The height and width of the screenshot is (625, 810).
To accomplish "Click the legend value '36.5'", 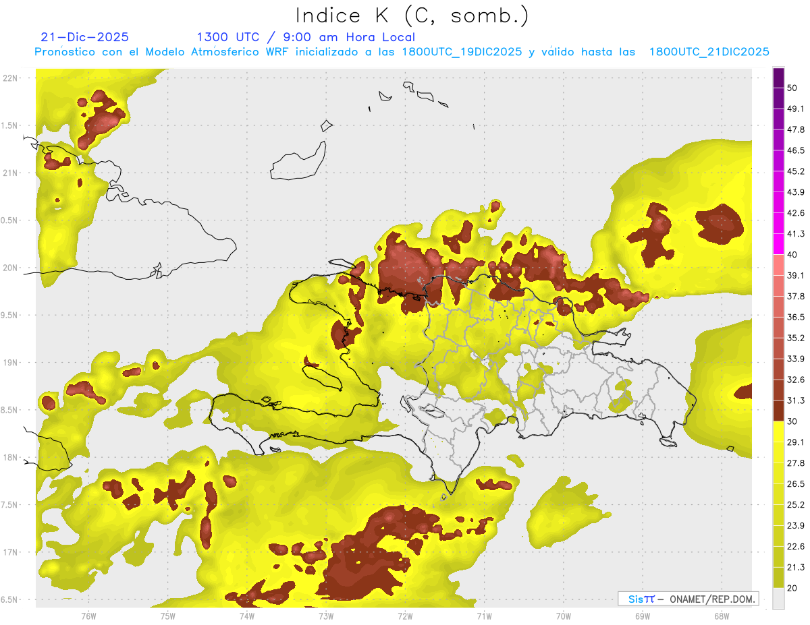I will 796,317.
